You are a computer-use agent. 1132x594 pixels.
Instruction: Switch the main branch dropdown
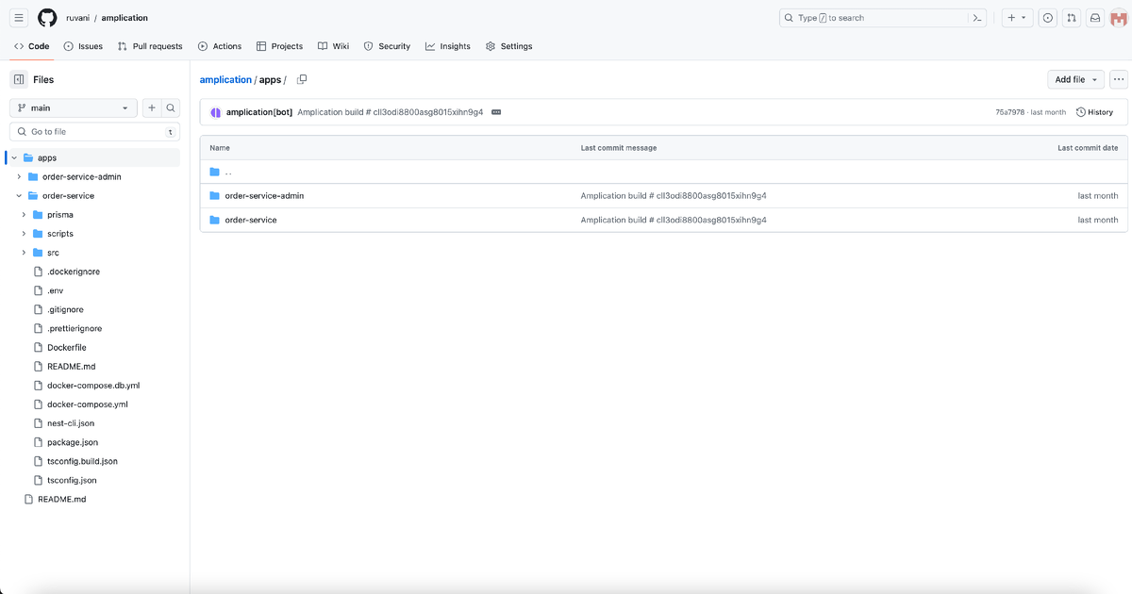pyautogui.click(x=74, y=108)
